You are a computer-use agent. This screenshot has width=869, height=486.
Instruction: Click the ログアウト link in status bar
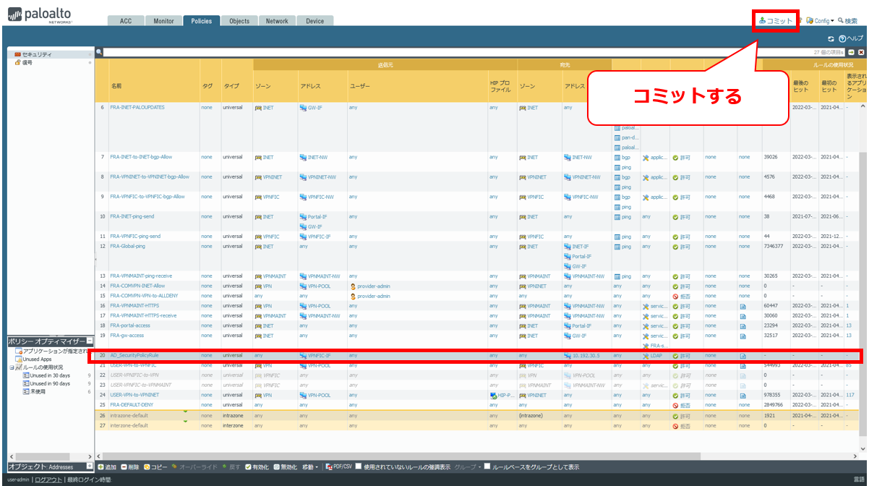pos(48,479)
